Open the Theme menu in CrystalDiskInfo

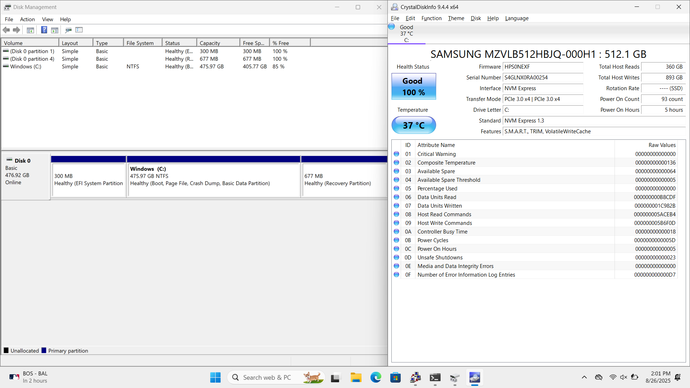click(x=456, y=18)
